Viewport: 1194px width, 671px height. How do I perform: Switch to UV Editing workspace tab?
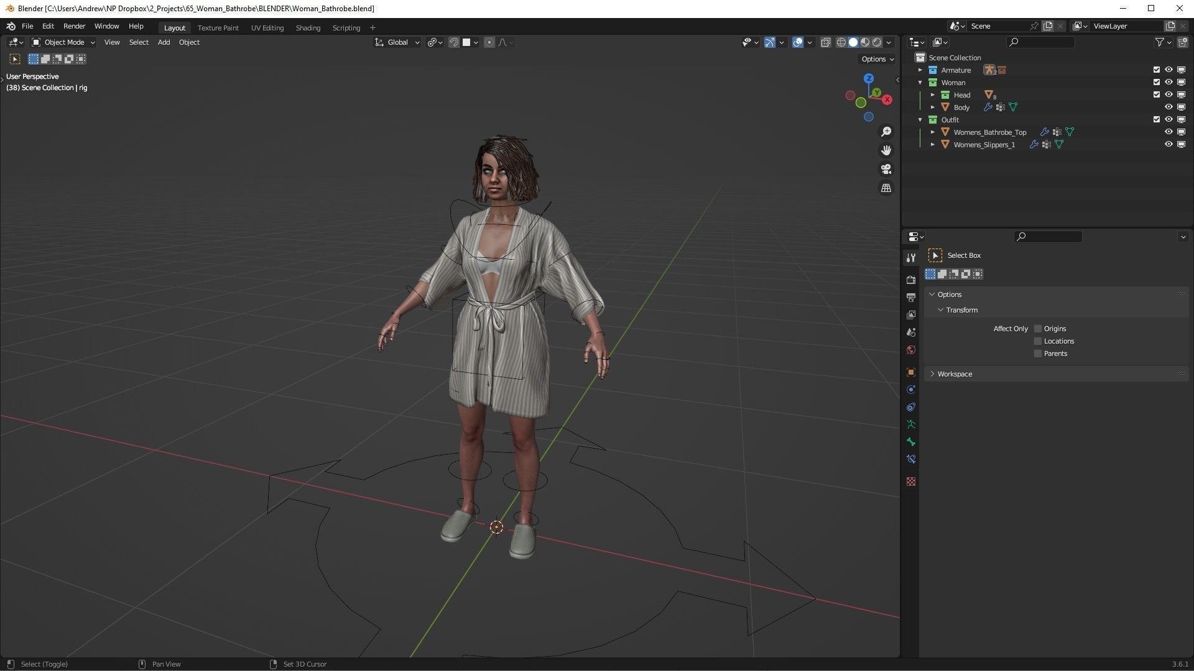[267, 27]
